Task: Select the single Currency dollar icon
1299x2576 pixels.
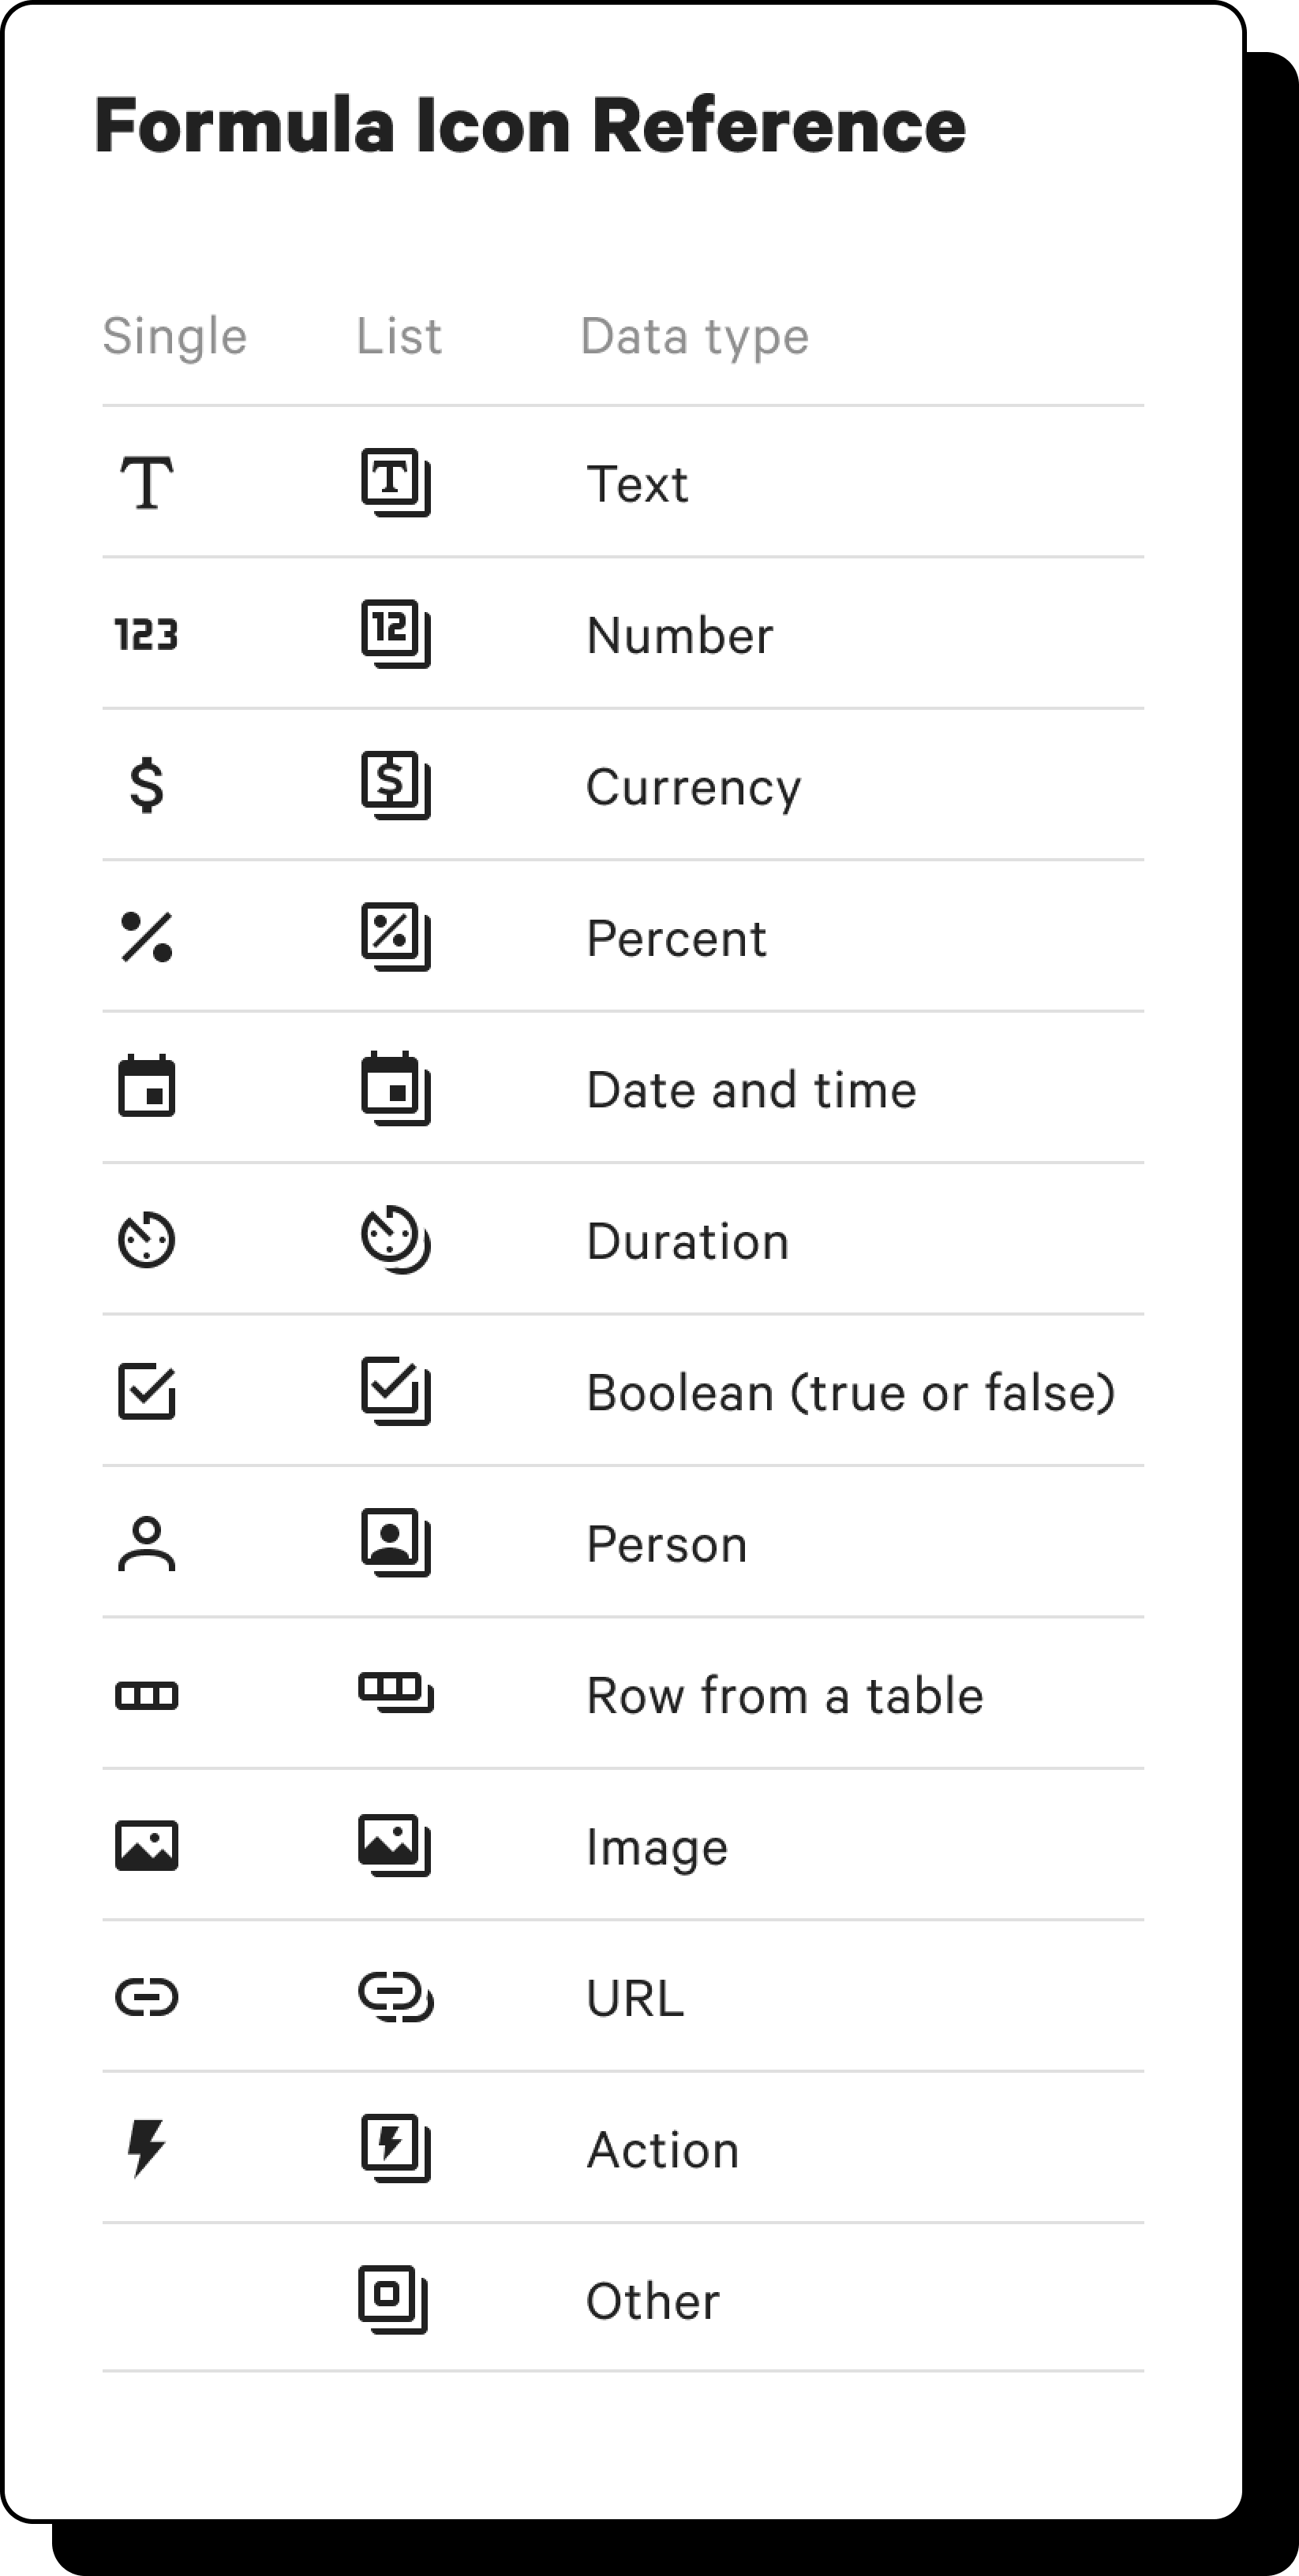Action: (x=146, y=785)
